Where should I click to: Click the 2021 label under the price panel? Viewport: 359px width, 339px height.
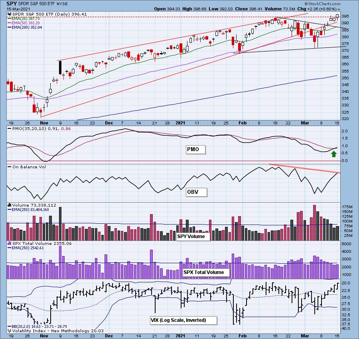point(180,123)
